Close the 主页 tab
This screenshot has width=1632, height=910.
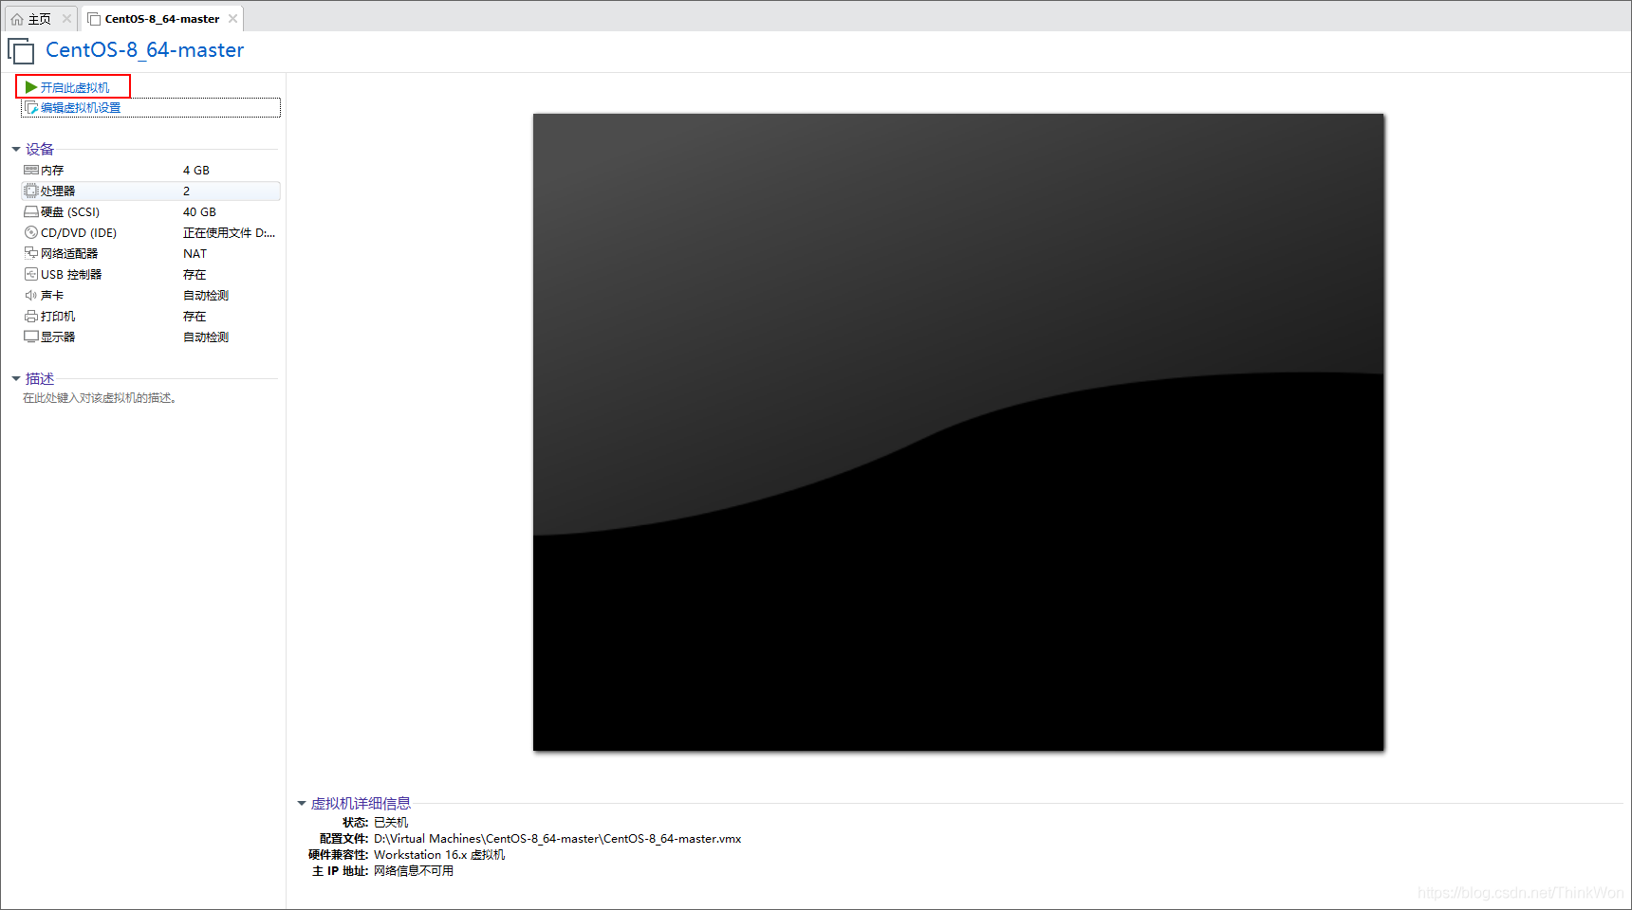pyautogui.click(x=66, y=19)
